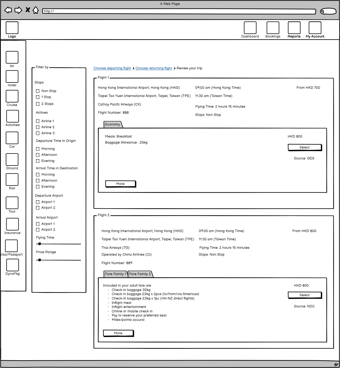Open the Insurance sidebar icon
Image resolution: width=340 pixels, height=368 pixels.
coord(12,224)
